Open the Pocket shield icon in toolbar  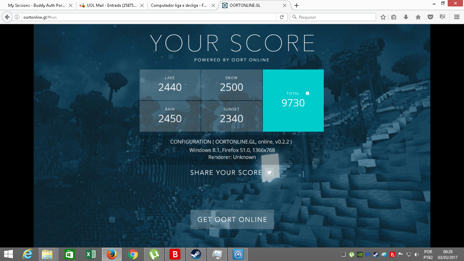(430, 17)
